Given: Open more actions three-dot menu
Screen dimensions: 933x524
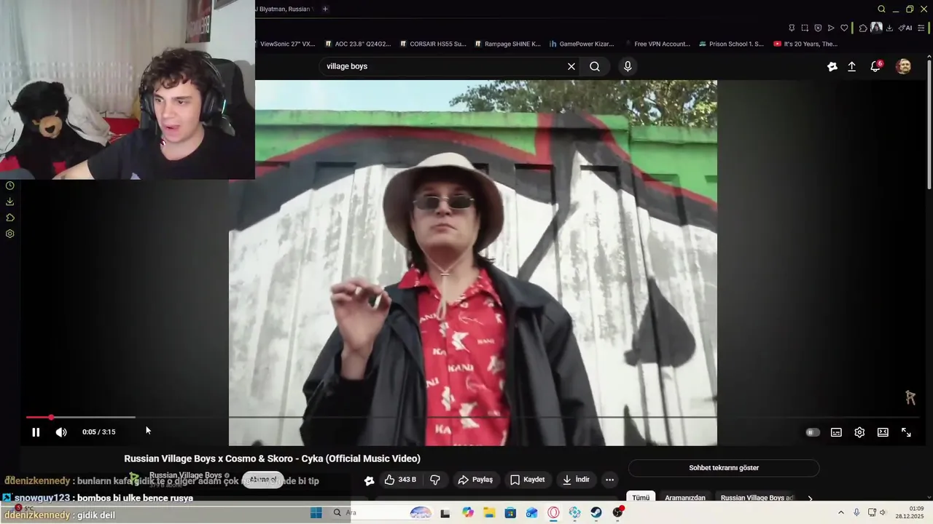Looking at the screenshot, I should (610, 480).
